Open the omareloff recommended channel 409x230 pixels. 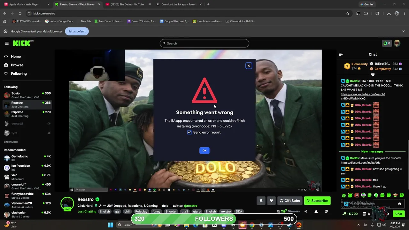(x=27, y=186)
